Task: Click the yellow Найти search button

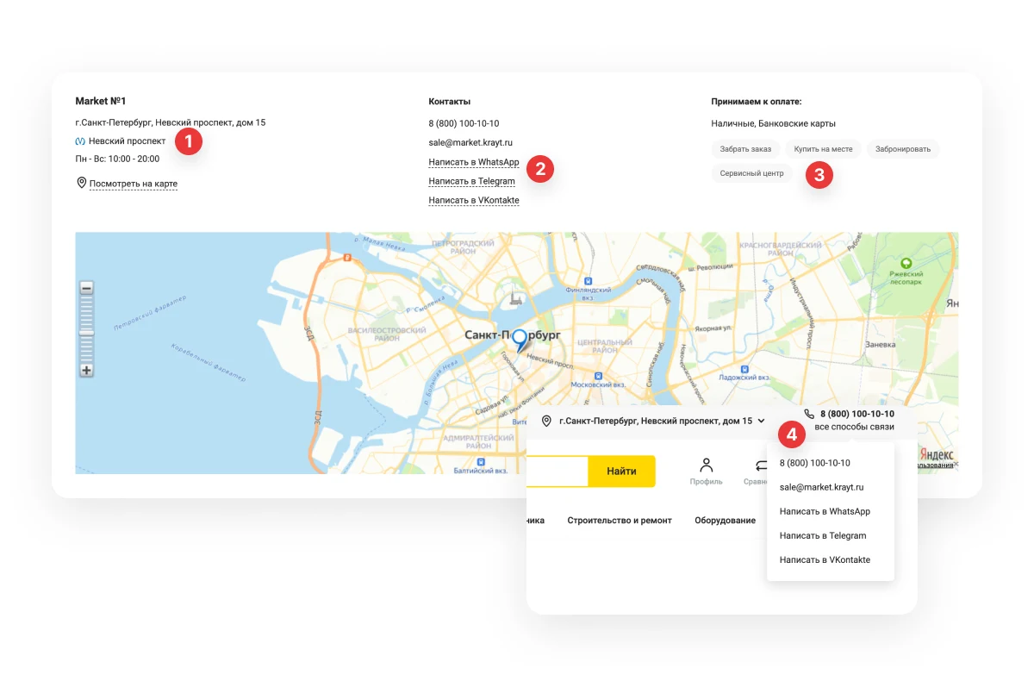Action: (x=621, y=472)
